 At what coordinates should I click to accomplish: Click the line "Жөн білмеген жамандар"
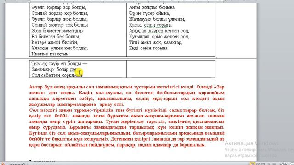57,31
